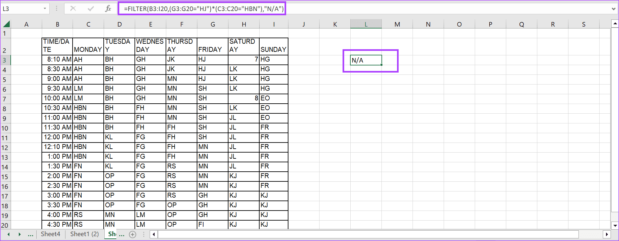The height and width of the screenshot is (241, 619).
Task: Select the 12:10 PM time cell
Action: click(57, 147)
